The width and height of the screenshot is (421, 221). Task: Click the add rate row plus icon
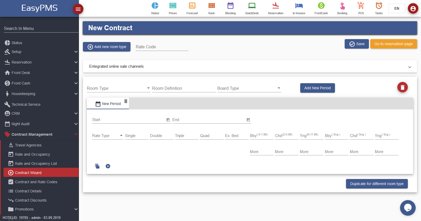tap(108, 166)
